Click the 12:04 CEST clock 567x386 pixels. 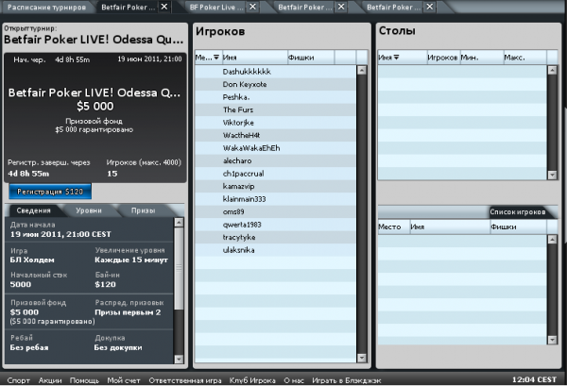(x=534, y=379)
